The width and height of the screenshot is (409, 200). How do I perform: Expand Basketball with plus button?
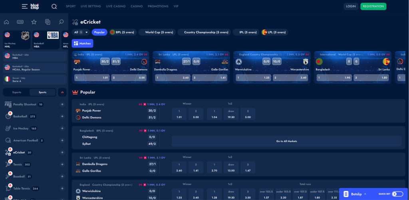[62, 116]
